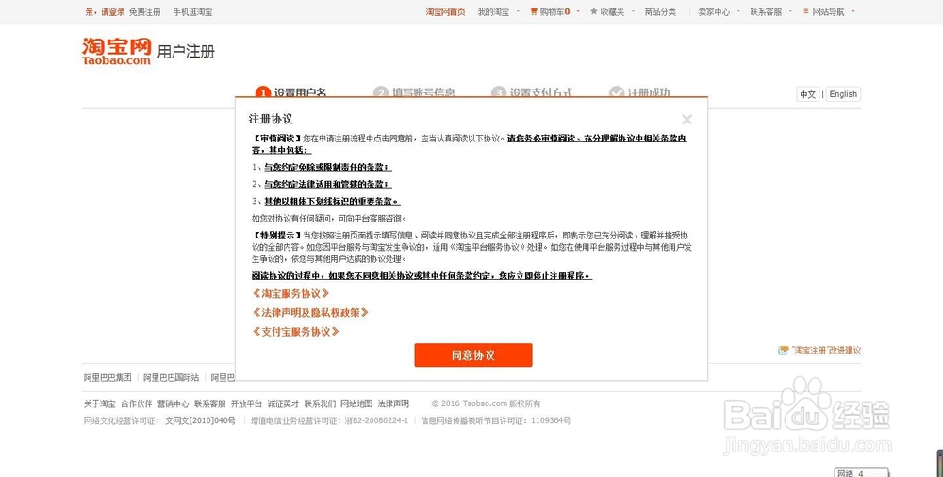The height and width of the screenshot is (477, 943).
Task: Click 营销中心 in the footer
Action: pyautogui.click(x=174, y=403)
